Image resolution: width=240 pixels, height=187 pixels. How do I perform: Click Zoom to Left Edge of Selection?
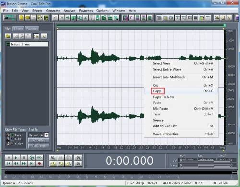coord(60,163)
